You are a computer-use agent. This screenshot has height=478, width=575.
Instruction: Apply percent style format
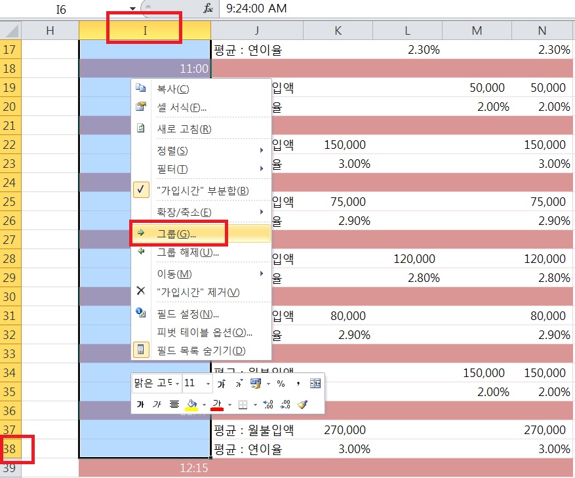pos(281,384)
